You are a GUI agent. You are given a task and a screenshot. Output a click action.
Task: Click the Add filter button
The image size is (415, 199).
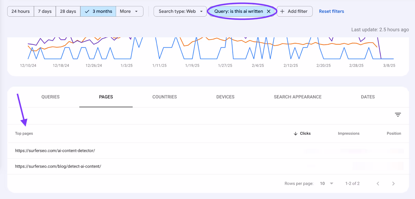(295, 11)
